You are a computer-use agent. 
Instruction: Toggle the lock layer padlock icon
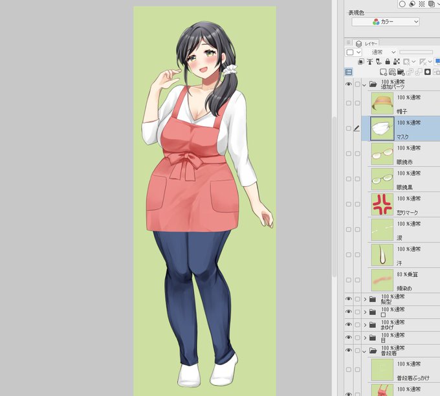click(388, 61)
